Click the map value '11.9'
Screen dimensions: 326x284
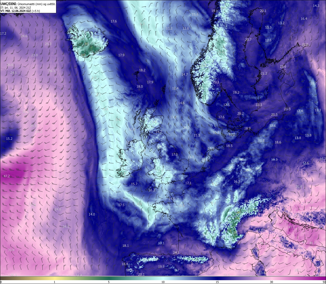click(x=274, y=159)
